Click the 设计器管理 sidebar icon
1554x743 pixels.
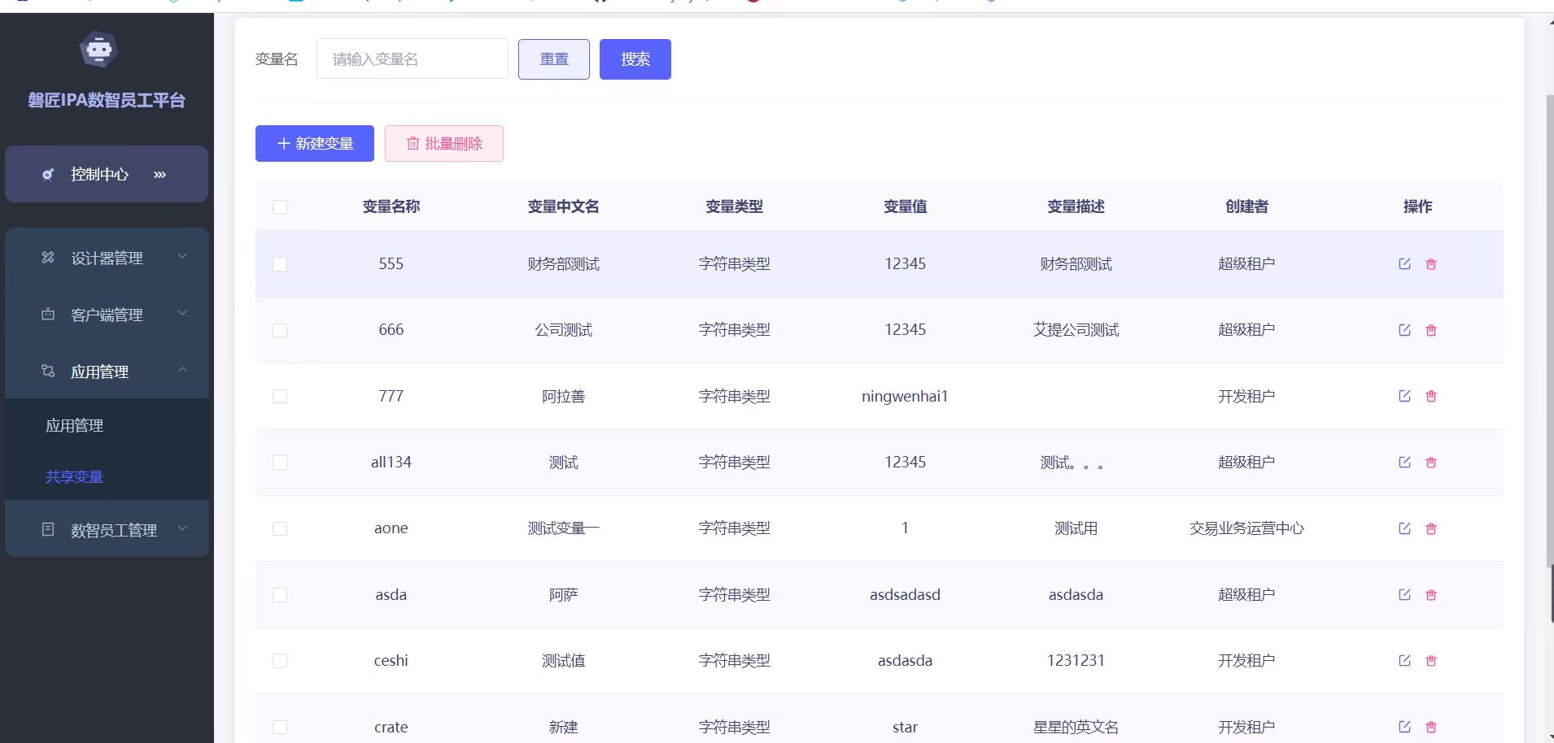[x=48, y=258]
